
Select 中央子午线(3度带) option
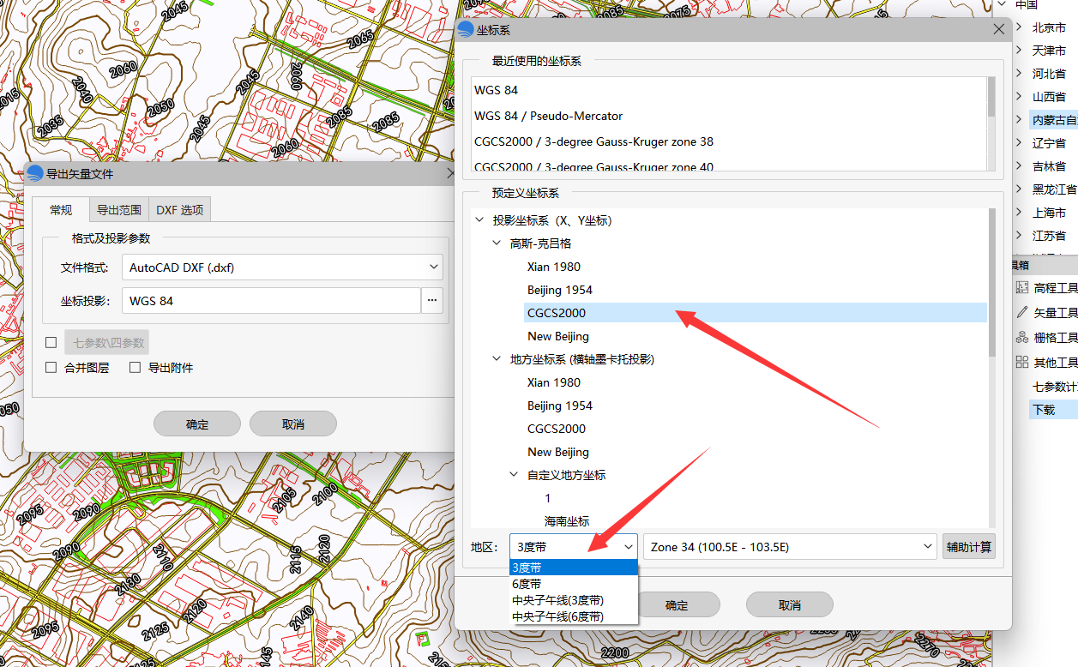tap(574, 600)
